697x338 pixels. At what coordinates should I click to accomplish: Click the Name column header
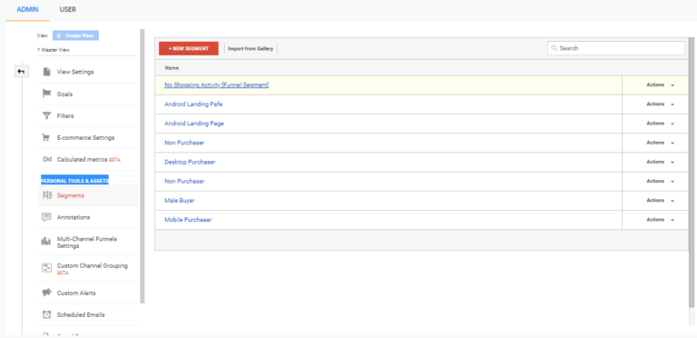click(172, 68)
